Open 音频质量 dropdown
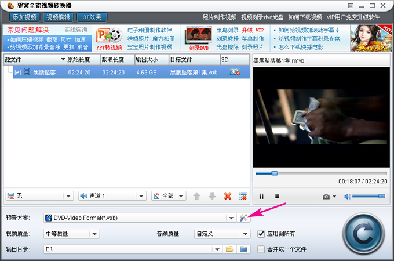 (x=245, y=234)
